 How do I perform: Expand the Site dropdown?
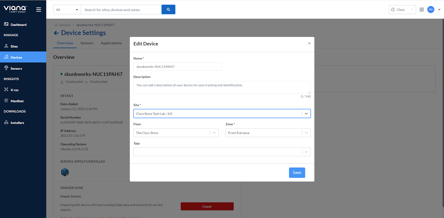coord(306,114)
